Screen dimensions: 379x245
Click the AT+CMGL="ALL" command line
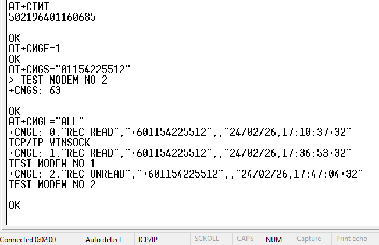[x=47, y=121]
